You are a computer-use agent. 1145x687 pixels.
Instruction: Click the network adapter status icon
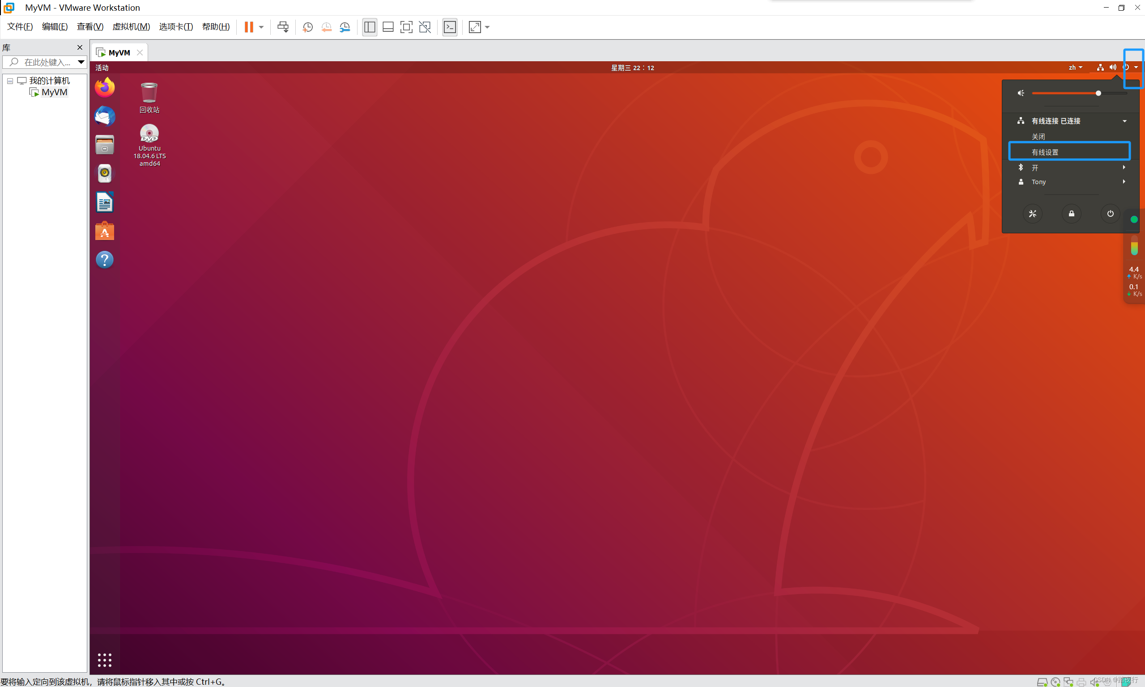click(1068, 682)
